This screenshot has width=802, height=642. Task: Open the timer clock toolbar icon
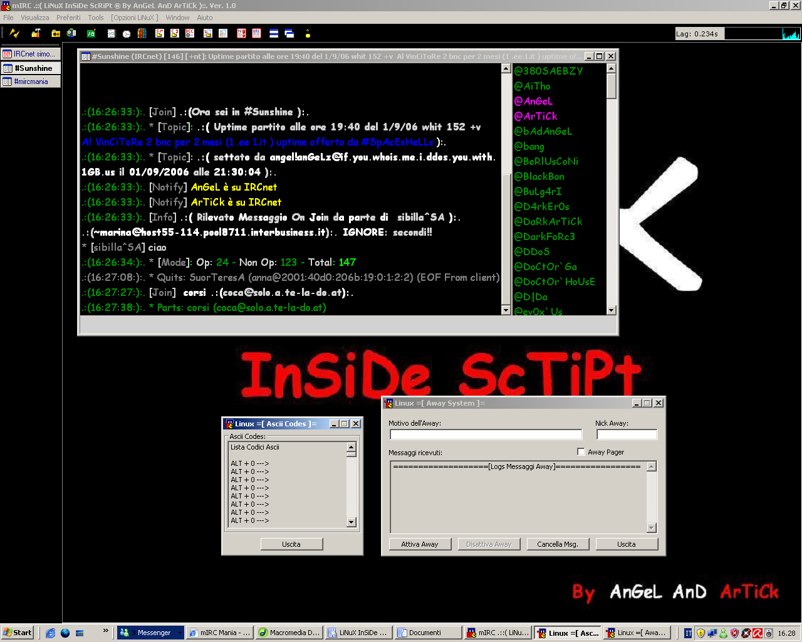[127, 33]
